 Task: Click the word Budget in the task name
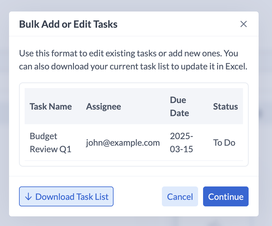click(x=43, y=136)
